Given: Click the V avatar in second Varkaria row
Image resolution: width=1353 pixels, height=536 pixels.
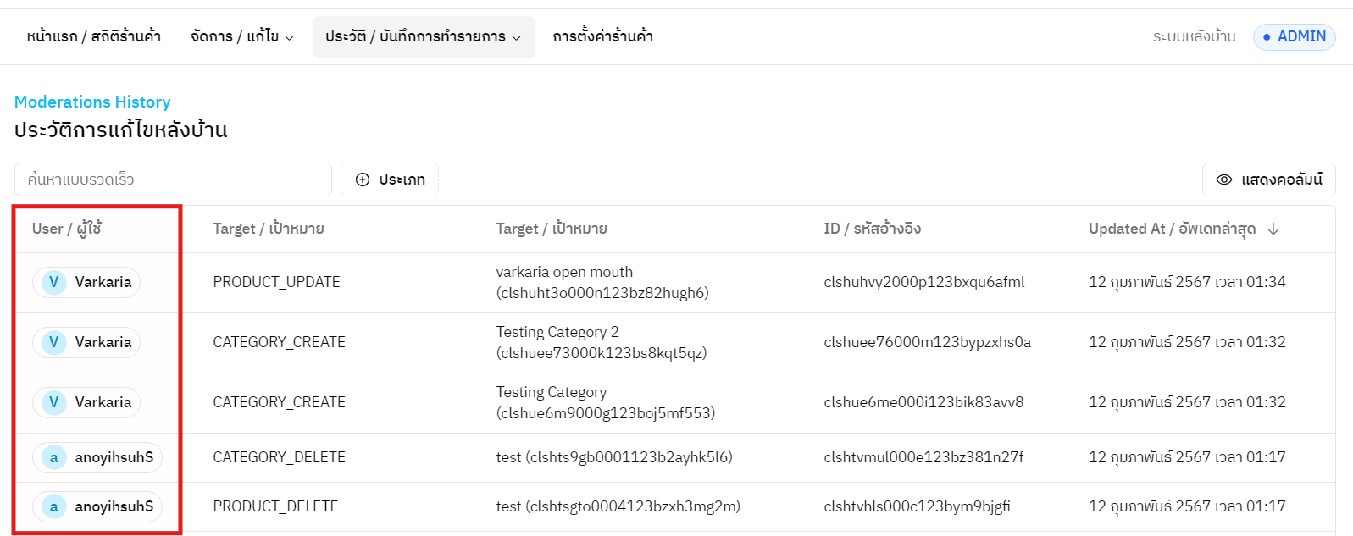Looking at the screenshot, I should 54,342.
